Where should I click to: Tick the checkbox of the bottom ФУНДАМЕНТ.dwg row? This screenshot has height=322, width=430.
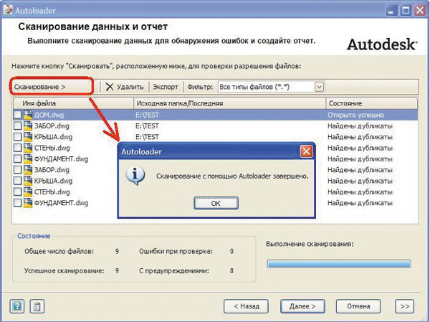[x=17, y=202]
